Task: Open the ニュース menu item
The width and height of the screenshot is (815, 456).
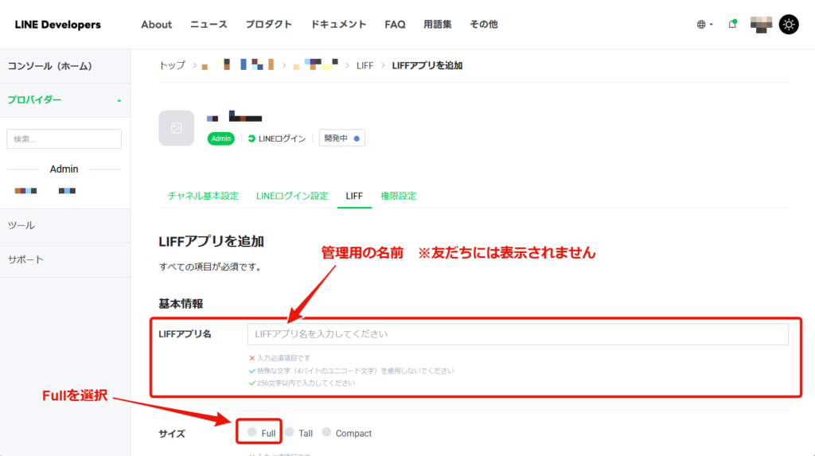Action: (x=209, y=25)
